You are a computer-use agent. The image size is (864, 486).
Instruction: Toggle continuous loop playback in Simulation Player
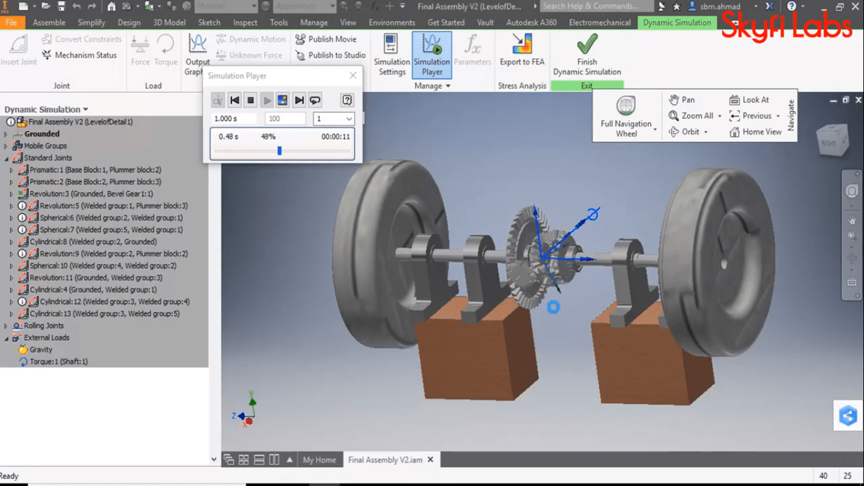[x=315, y=100]
